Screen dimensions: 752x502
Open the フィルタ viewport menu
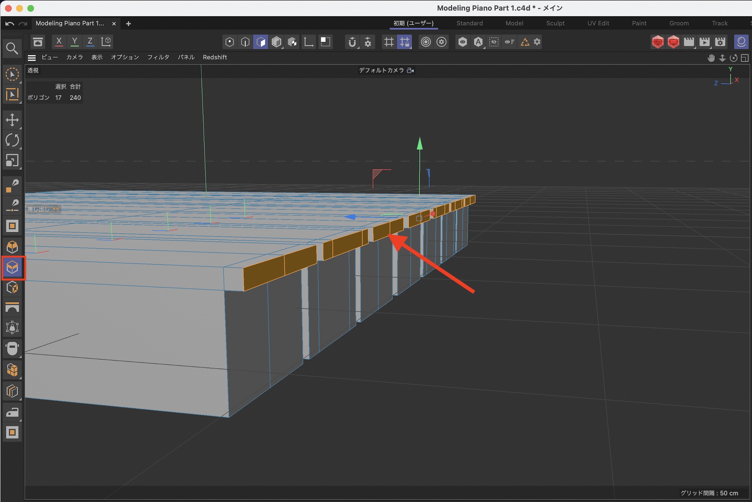point(158,57)
